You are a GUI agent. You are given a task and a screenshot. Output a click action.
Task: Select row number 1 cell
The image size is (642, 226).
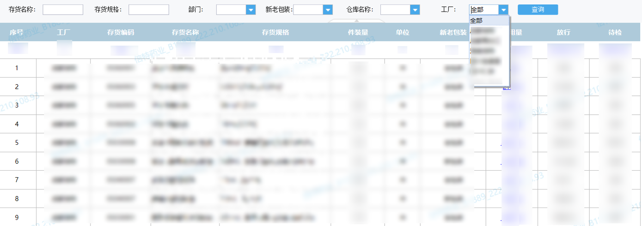[x=17, y=68]
